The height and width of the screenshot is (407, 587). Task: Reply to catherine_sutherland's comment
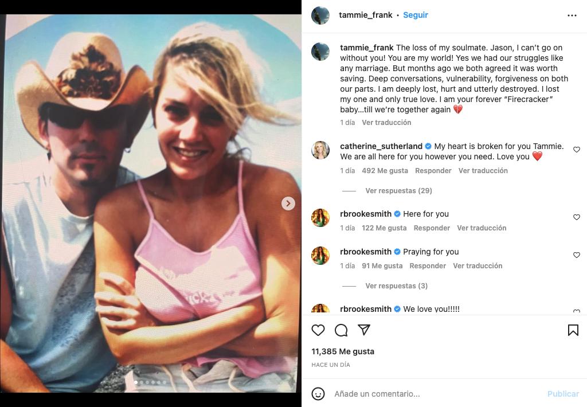(x=433, y=171)
